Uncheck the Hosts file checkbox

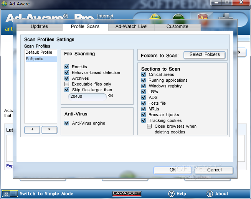click(x=144, y=103)
